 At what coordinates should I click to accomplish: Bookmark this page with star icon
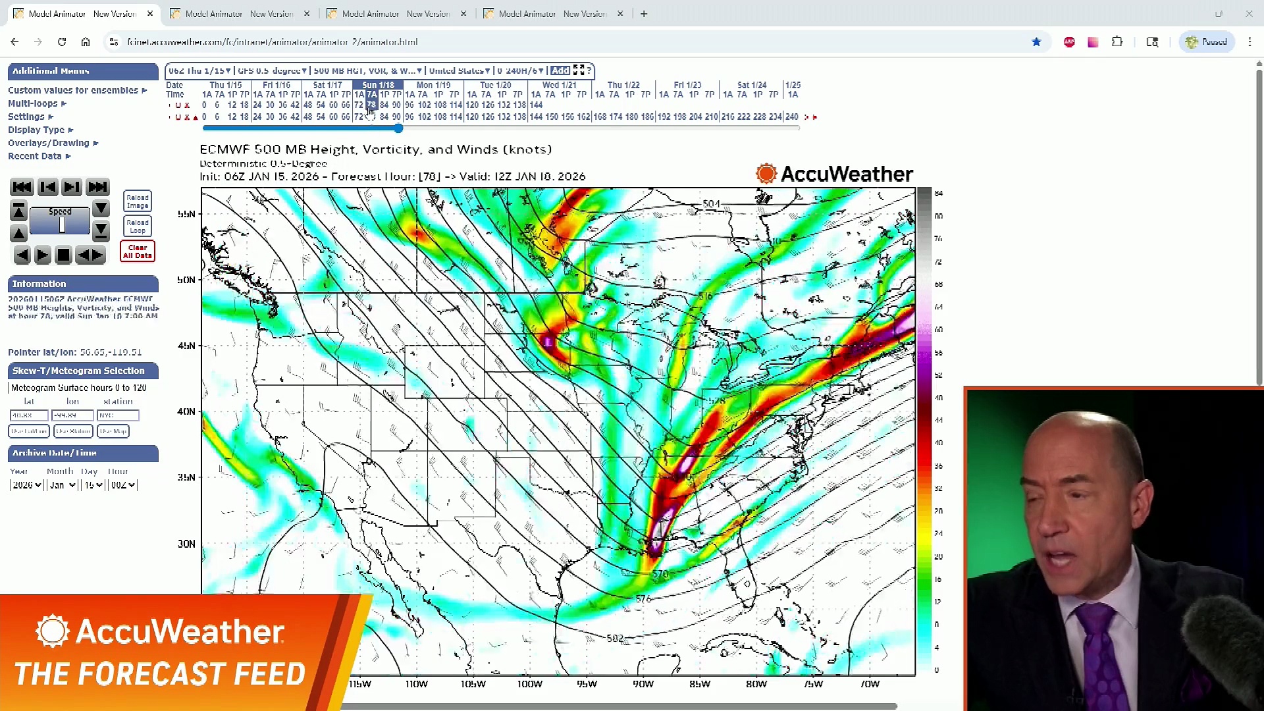point(1036,41)
